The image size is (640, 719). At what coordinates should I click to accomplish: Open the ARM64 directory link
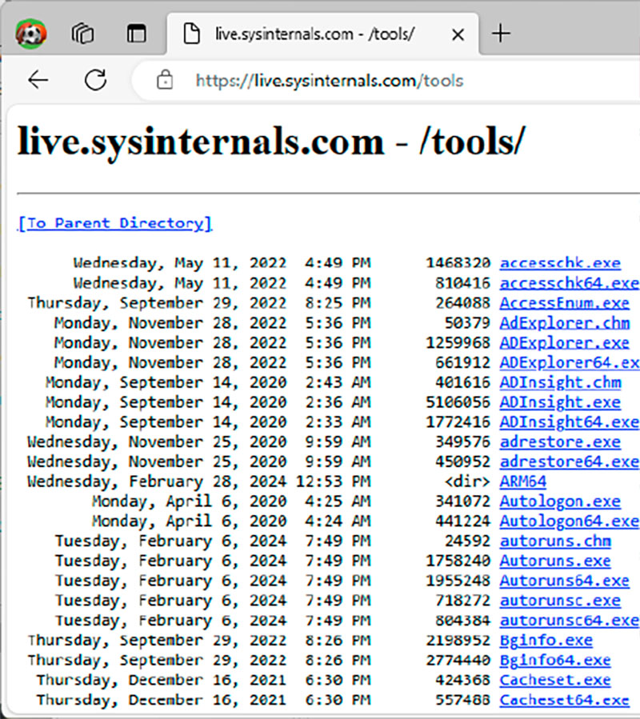[523, 481]
